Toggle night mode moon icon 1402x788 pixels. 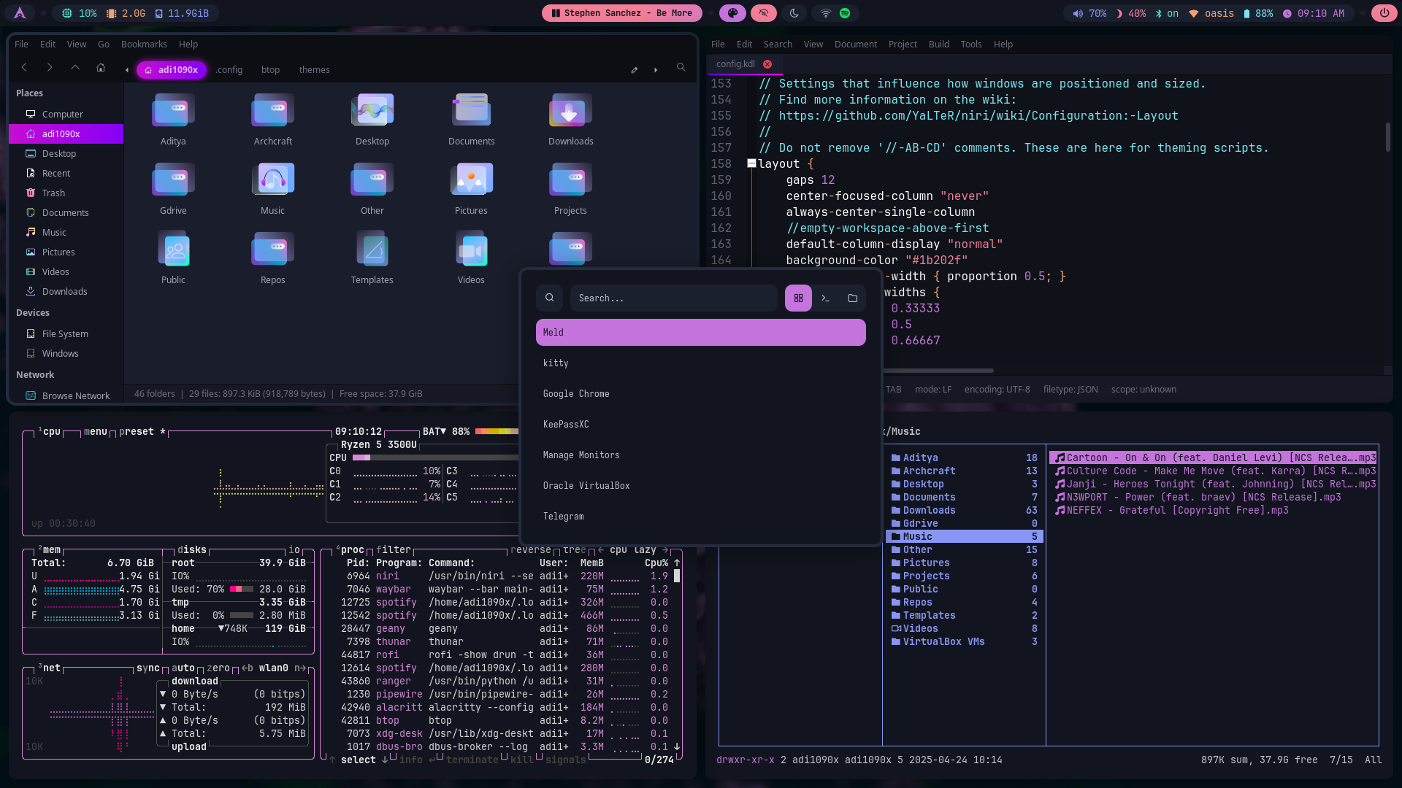[x=794, y=13]
